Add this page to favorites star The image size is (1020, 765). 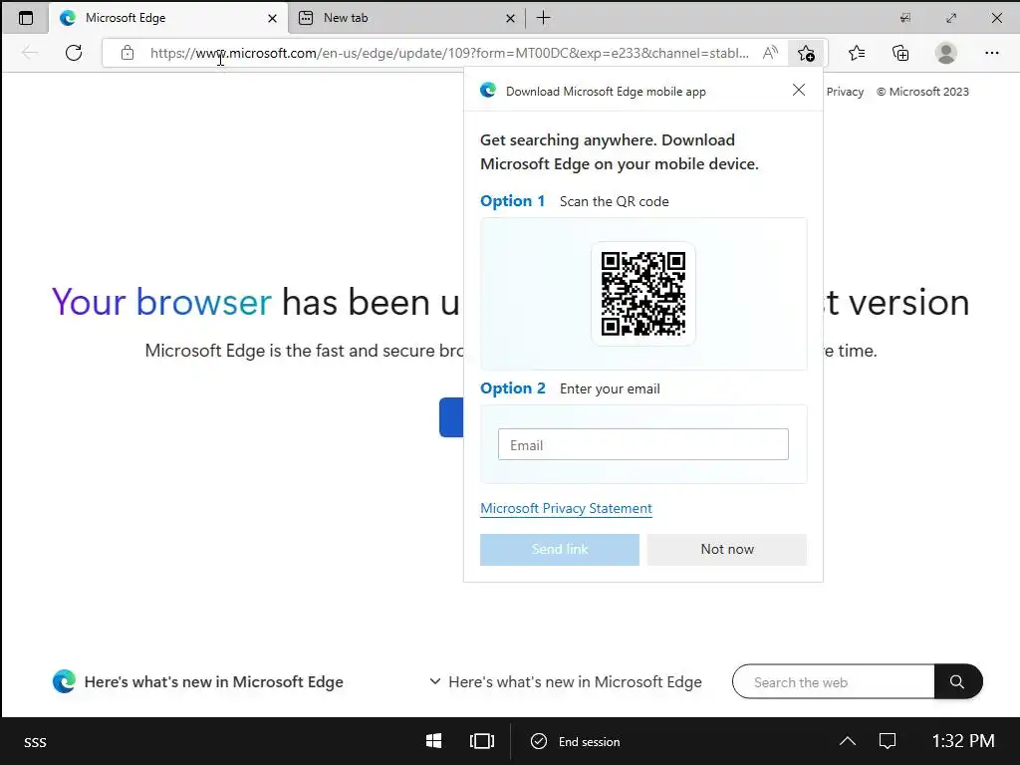point(806,53)
